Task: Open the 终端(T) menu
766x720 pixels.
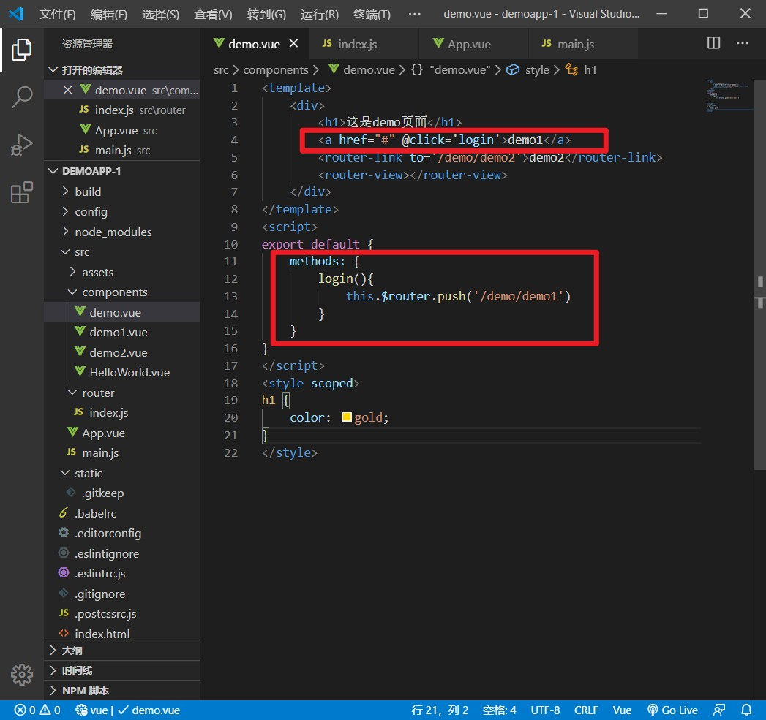Action: click(372, 14)
